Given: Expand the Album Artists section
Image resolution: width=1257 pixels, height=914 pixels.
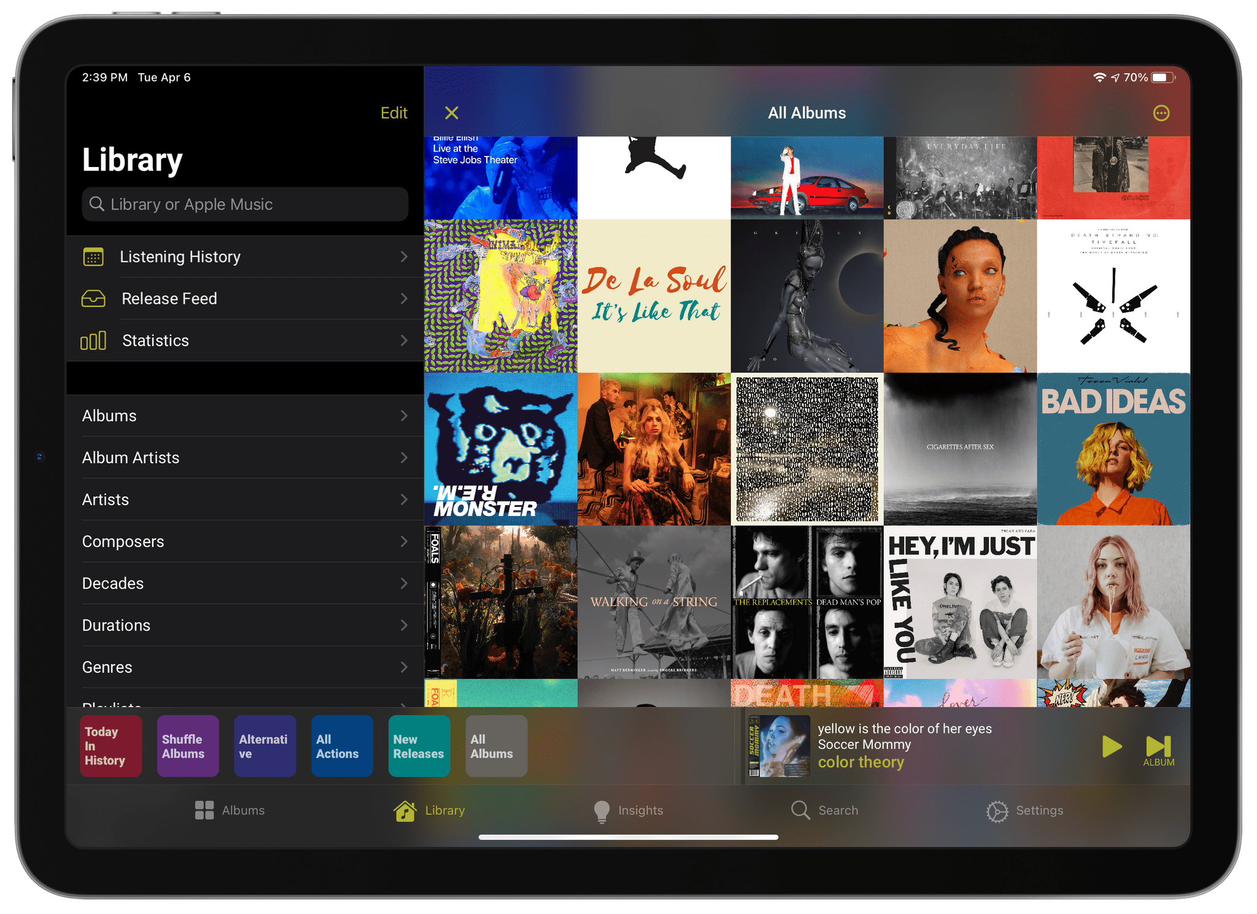Looking at the screenshot, I should coord(241,457).
